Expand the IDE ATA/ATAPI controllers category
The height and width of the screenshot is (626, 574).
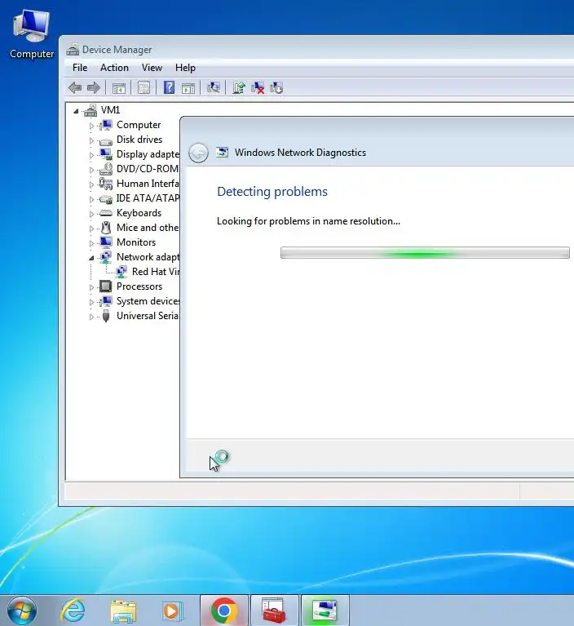[x=91, y=199]
